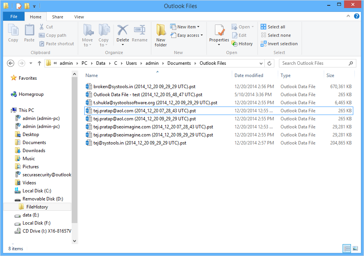
Task: Click the navigation pane scroll up arrow
Action: pyautogui.click(x=74, y=74)
